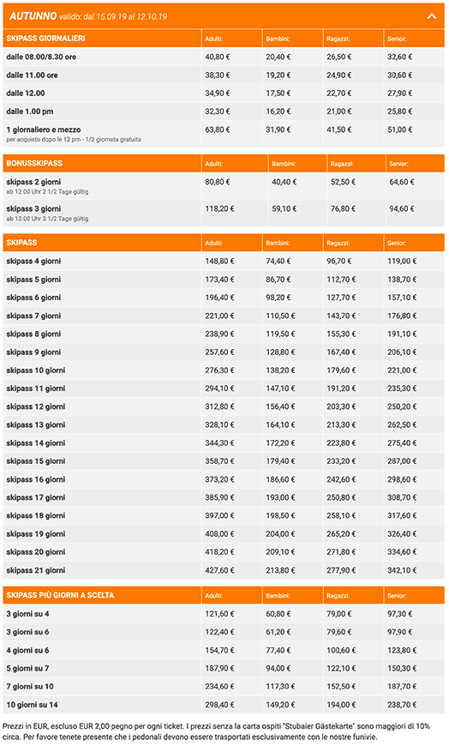The width and height of the screenshot is (449, 746).
Task: Click the '10 giorni su 14' row label
Action: [x=32, y=705]
